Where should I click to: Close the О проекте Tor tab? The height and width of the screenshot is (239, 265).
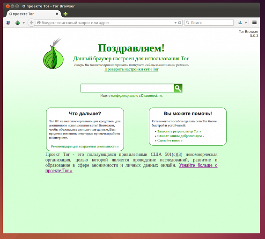(x=57, y=14)
